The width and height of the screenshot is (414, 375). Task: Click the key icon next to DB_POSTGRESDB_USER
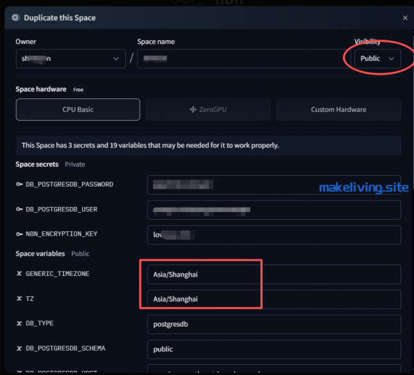19,210
